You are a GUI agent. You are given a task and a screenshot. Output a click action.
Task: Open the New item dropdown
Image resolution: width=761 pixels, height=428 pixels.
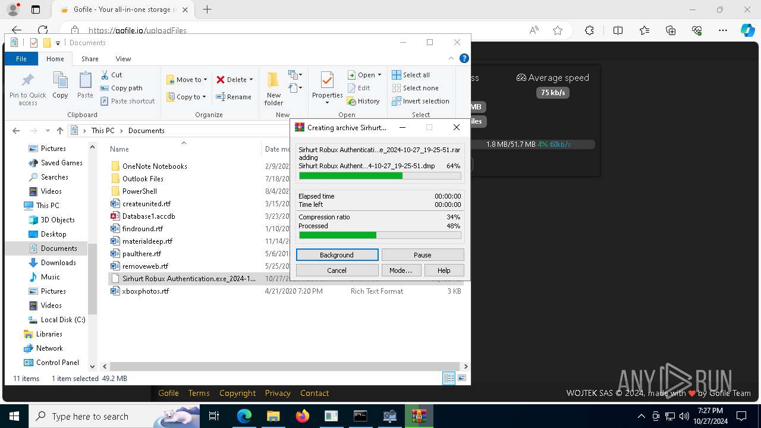295,75
